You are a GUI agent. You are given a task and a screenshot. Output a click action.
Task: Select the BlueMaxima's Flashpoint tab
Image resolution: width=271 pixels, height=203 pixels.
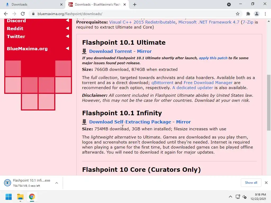tap(97, 4)
